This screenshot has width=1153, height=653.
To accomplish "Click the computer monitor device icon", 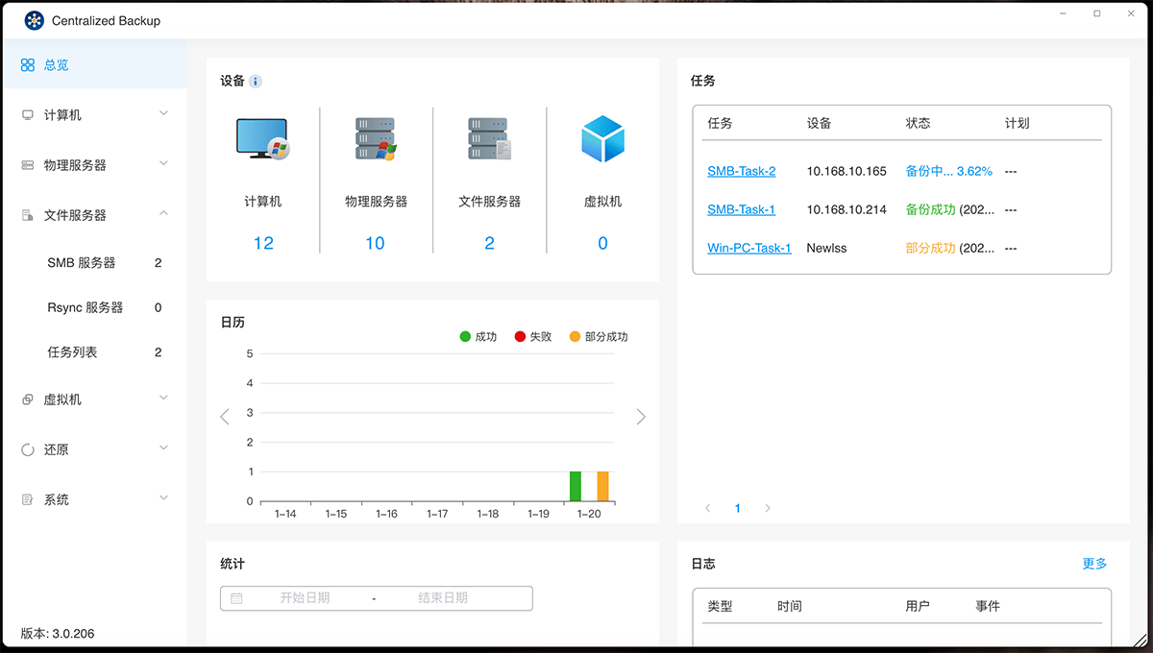I will click(262, 140).
